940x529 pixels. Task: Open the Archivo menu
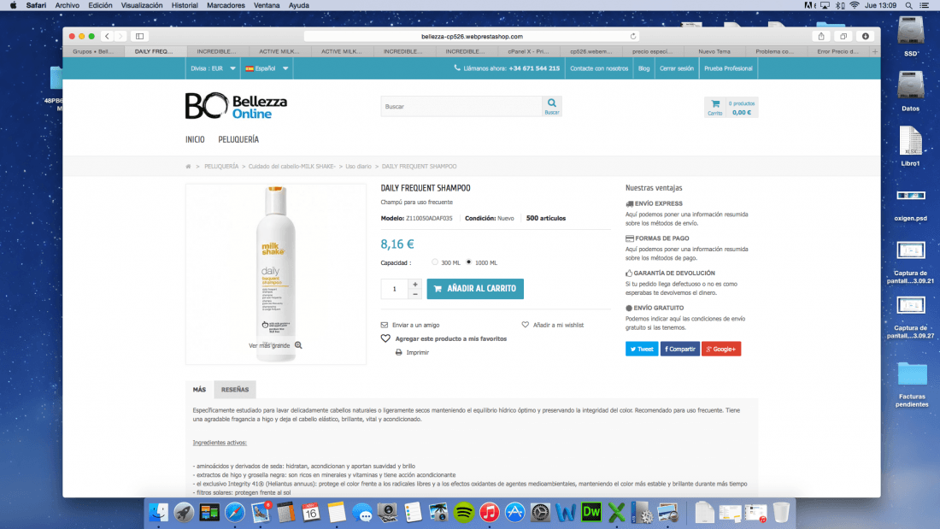[x=68, y=5]
